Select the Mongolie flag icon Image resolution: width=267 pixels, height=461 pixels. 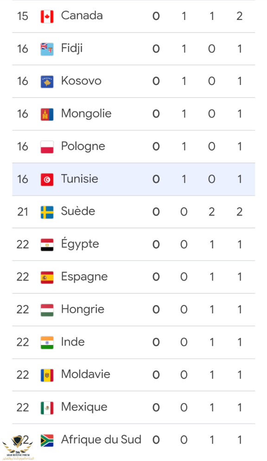click(x=47, y=114)
